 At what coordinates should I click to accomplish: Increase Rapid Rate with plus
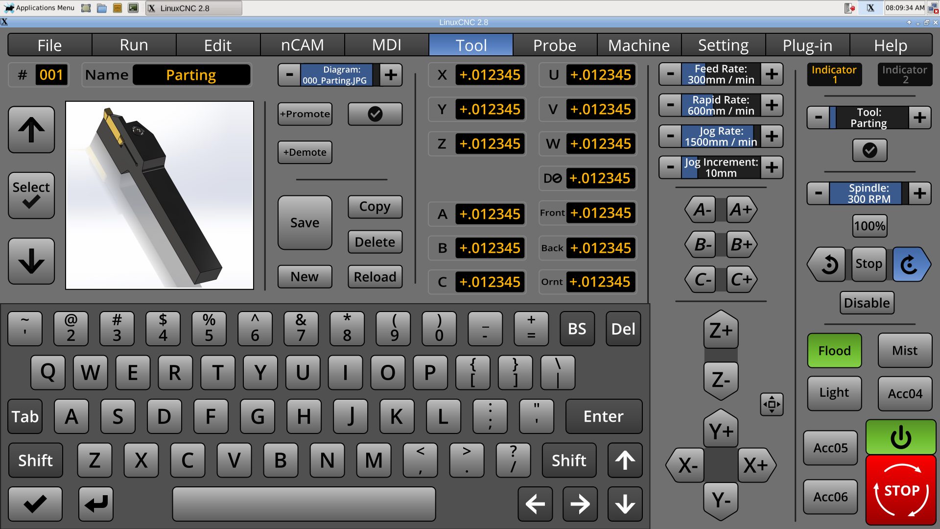(772, 105)
